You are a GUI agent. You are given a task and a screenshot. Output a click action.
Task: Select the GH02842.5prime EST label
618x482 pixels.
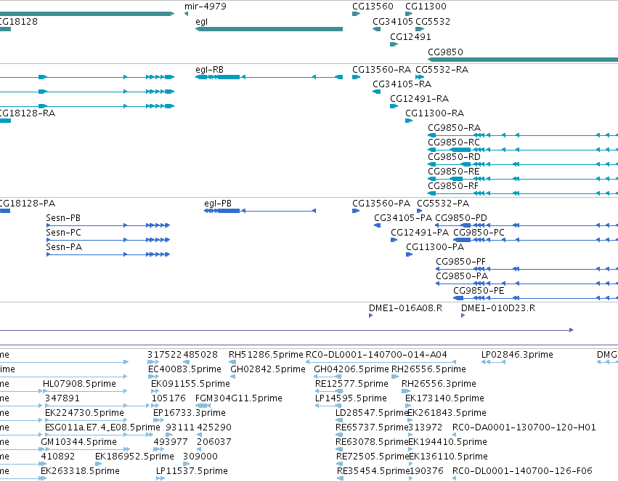point(268,369)
